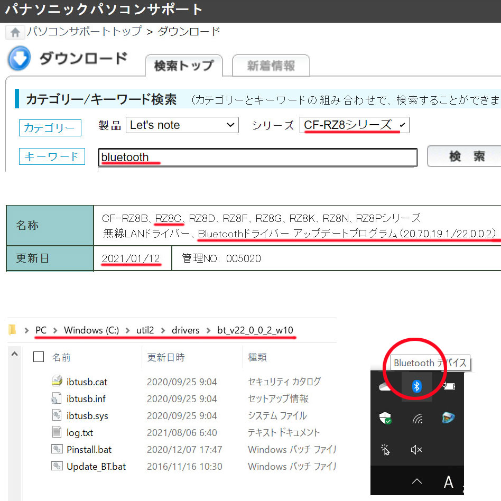Click the 2021/01/12 update date cell

click(x=132, y=258)
